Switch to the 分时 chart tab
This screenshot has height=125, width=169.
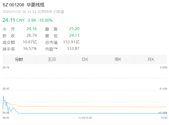point(19,59)
